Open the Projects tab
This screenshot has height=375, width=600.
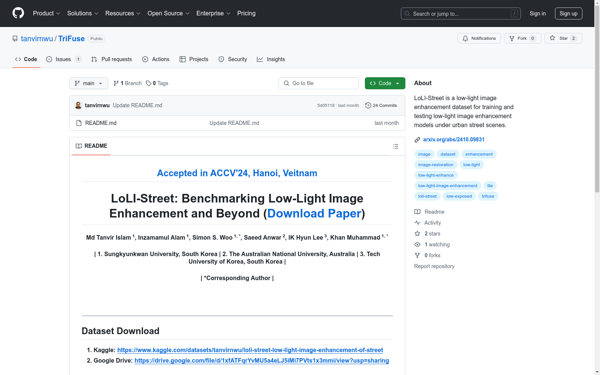[194, 59]
